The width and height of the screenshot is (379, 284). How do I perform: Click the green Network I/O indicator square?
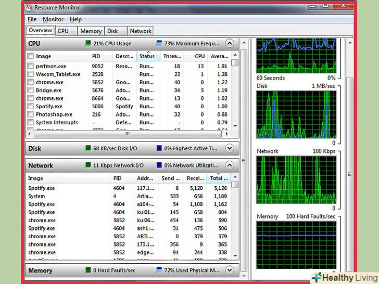click(88, 165)
